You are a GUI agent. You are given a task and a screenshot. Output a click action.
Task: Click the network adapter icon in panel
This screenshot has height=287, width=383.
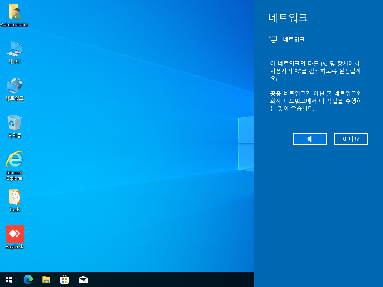coord(273,39)
